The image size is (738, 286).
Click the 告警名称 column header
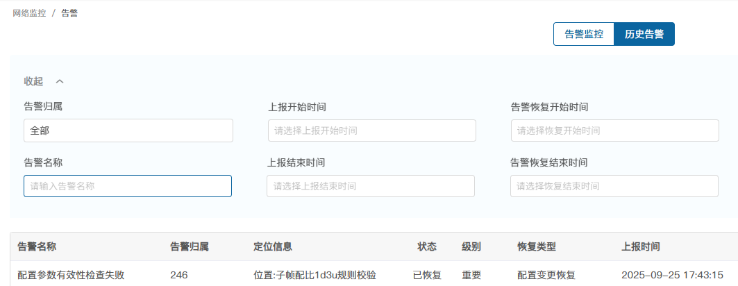click(36, 246)
